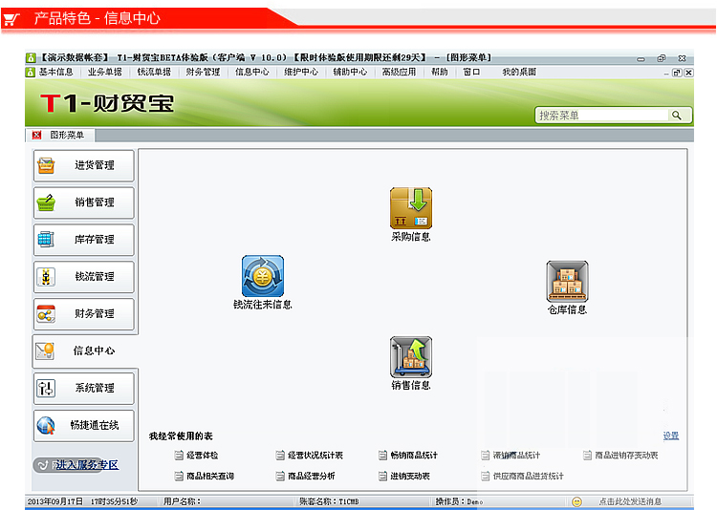Click the 操作员 Demo status entry
The height and width of the screenshot is (510, 717).
point(459,501)
